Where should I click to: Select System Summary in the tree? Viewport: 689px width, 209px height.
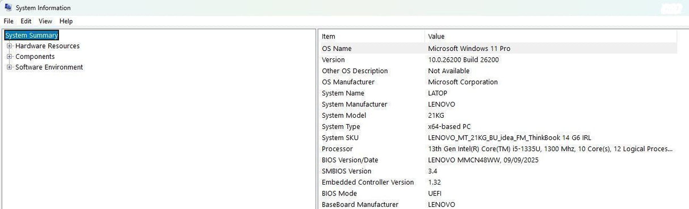(32, 35)
